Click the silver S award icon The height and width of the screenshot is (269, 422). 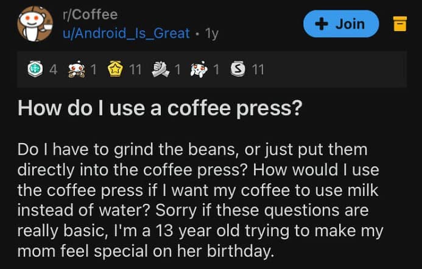pos(239,69)
